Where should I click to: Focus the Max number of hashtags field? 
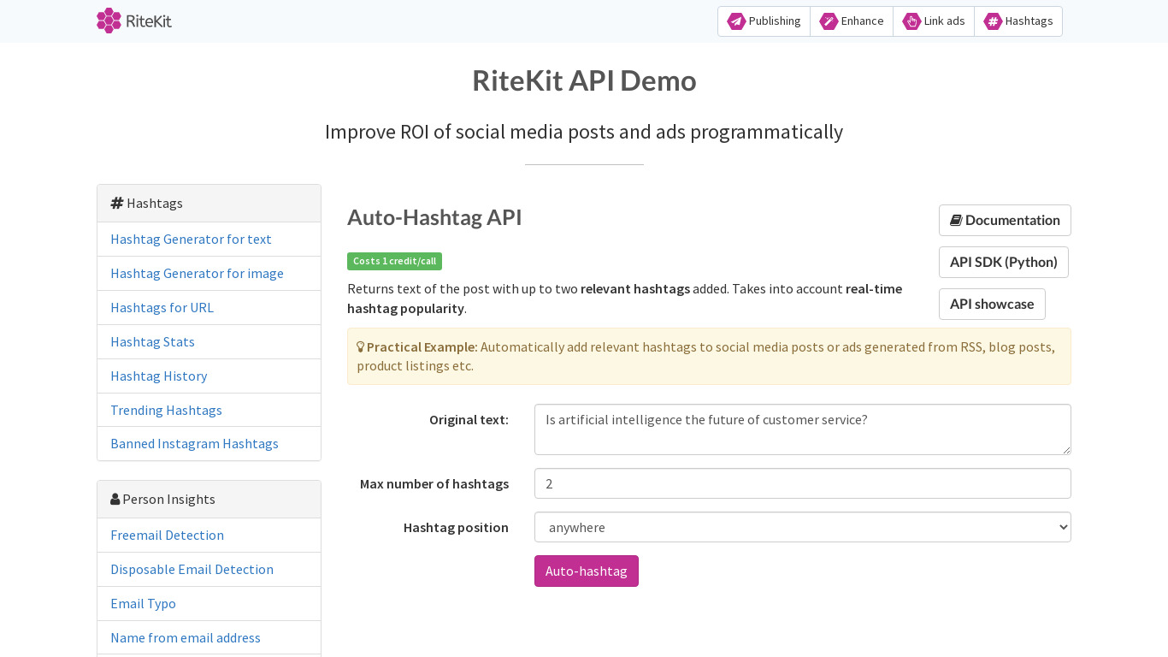tap(803, 483)
